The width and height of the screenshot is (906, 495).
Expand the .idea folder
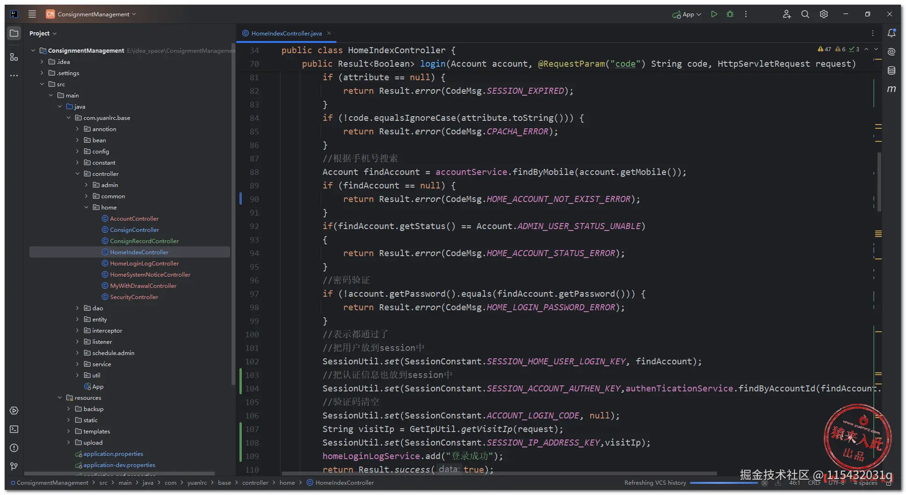click(42, 62)
